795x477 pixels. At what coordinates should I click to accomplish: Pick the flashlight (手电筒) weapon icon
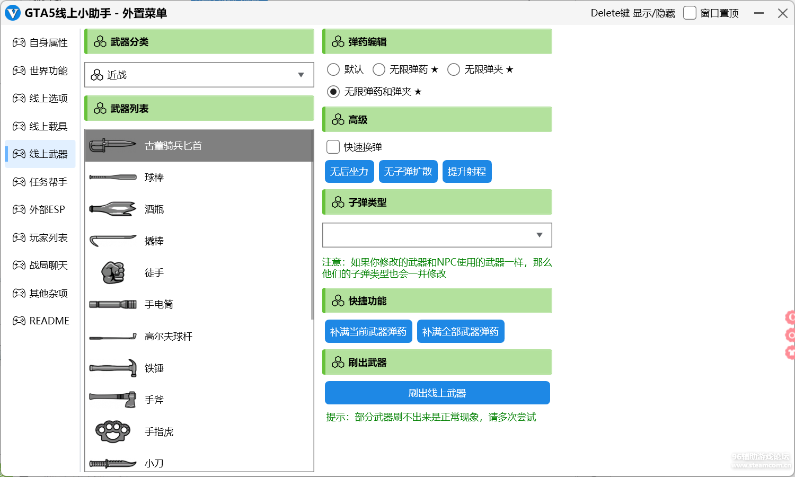coord(113,305)
